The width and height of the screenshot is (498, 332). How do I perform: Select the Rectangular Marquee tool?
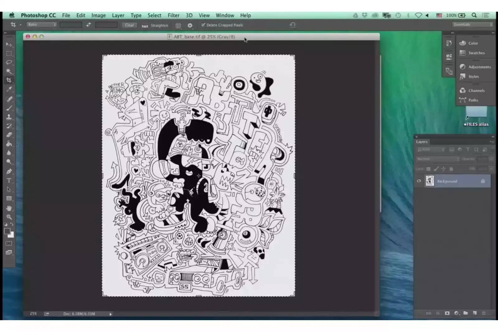tap(9, 54)
